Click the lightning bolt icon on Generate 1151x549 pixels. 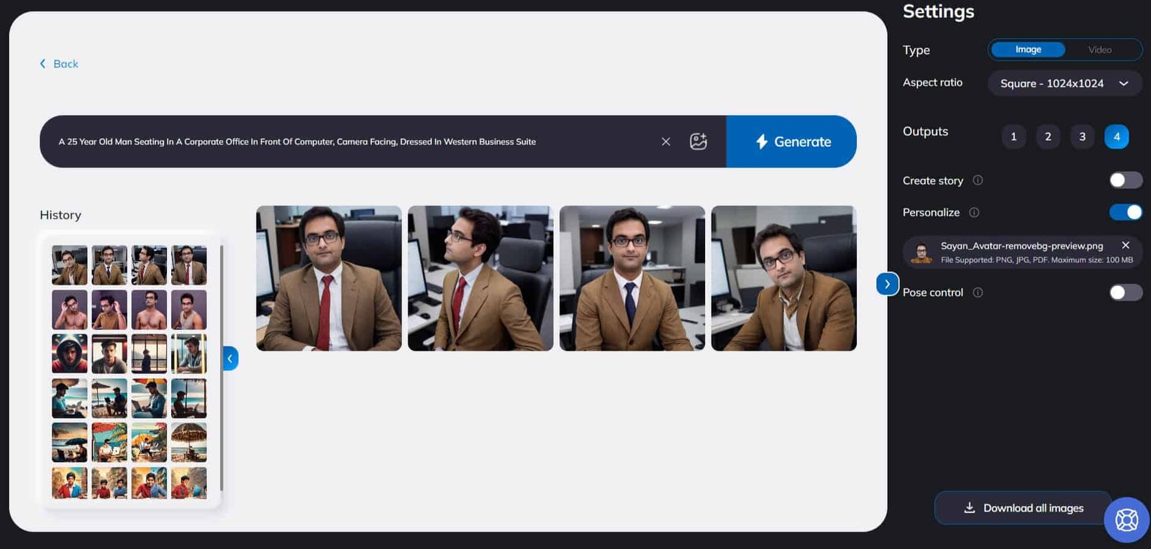[762, 142]
